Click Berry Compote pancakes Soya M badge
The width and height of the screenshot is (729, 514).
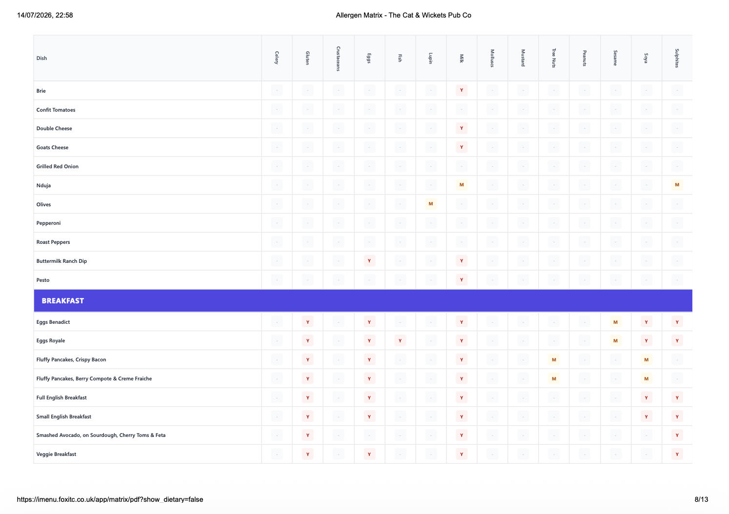click(x=646, y=378)
